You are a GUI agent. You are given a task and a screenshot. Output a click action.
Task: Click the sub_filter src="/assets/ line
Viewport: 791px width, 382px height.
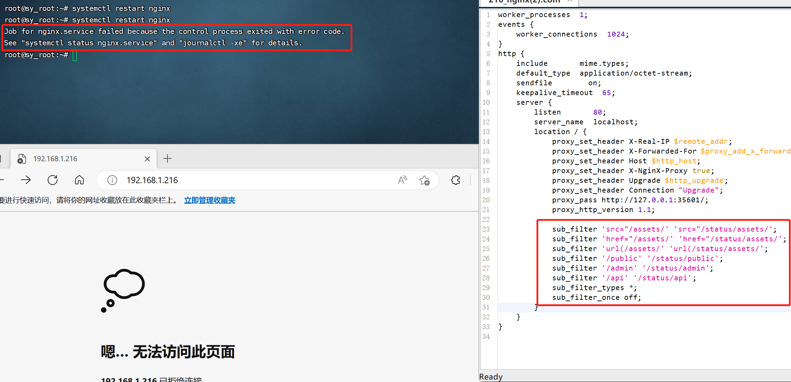(x=664, y=229)
